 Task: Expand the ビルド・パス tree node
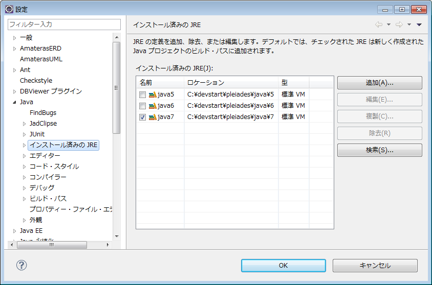(24, 199)
